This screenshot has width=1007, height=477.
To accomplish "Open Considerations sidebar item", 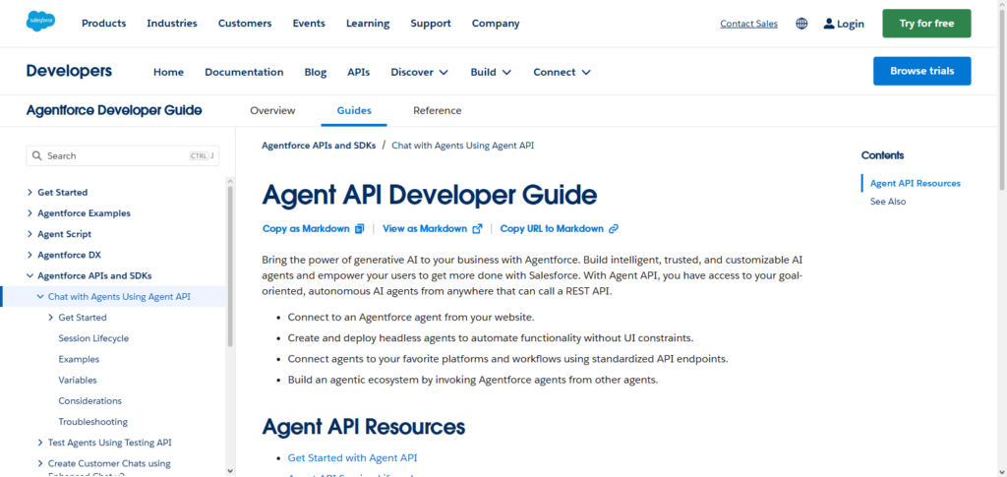I will coord(89,400).
